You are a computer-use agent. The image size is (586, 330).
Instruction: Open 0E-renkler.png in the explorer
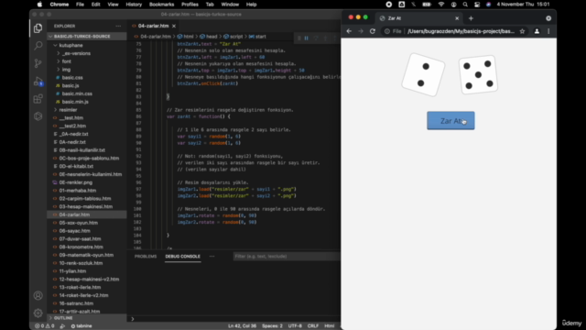(x=75, y=182)
